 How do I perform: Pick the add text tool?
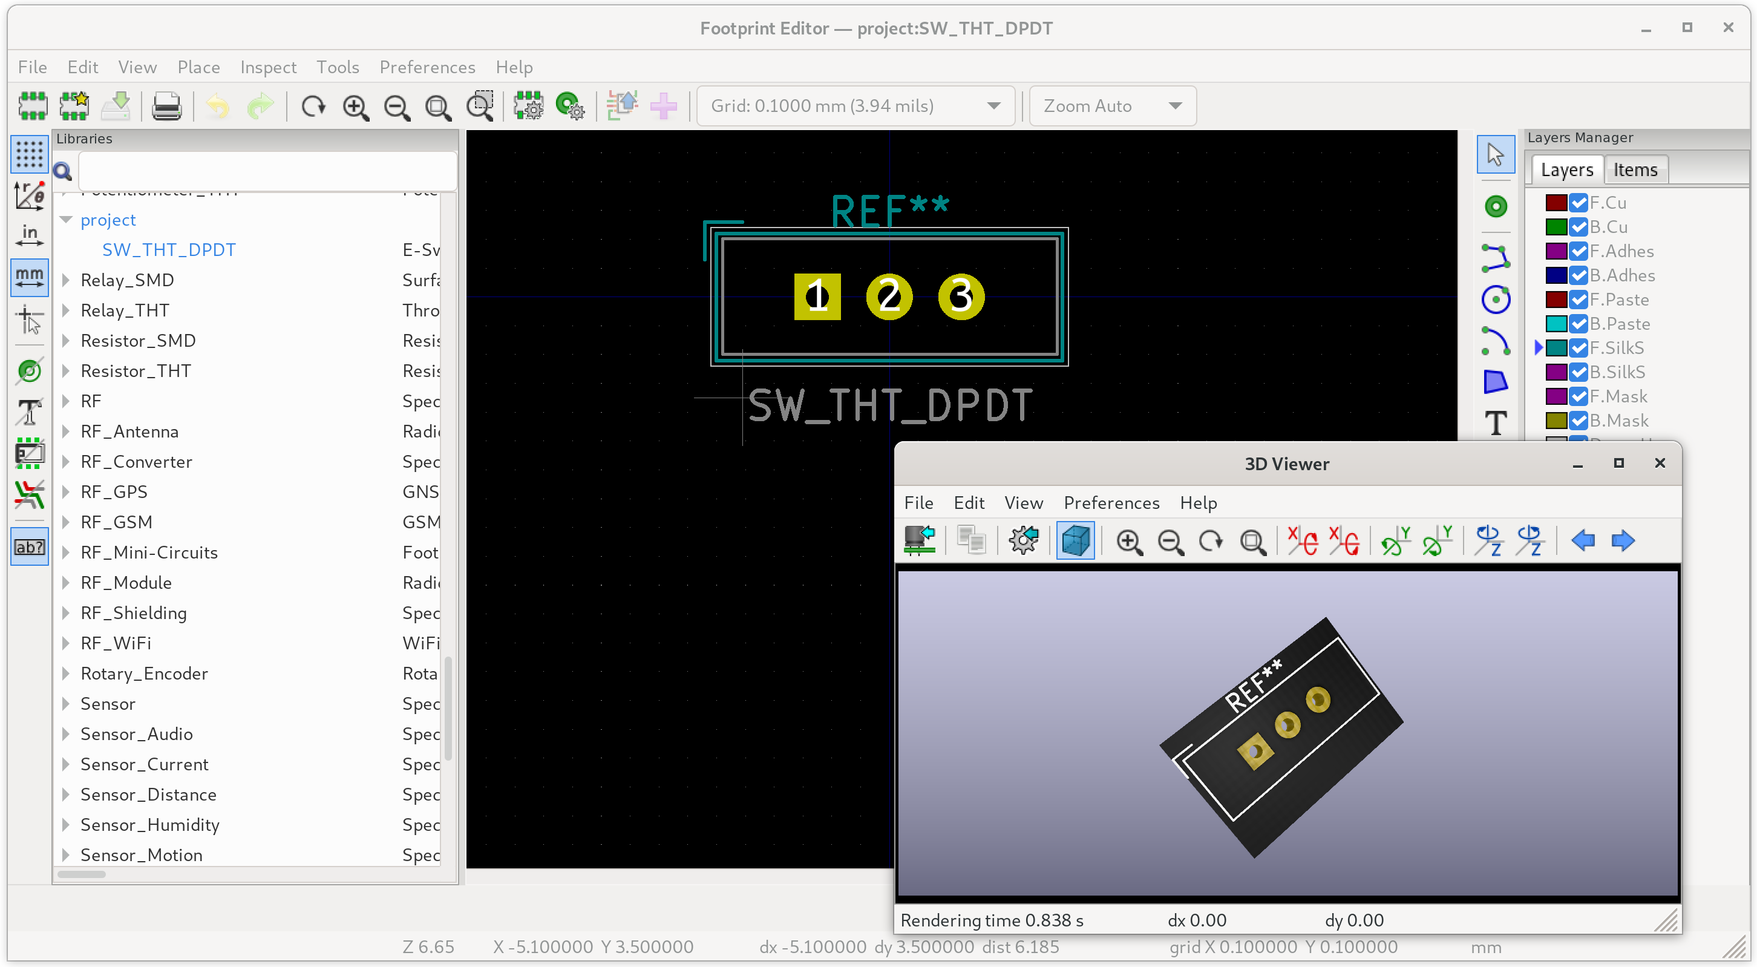click(x=1495, y=424)
